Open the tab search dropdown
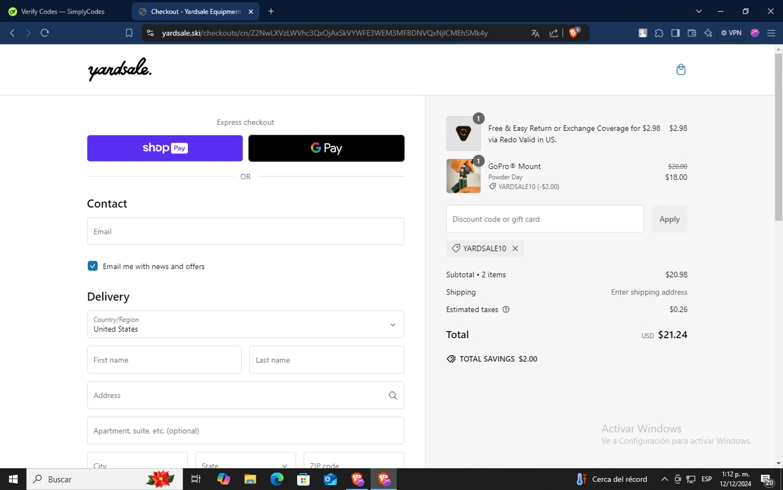Screen dimensions: 783x490 (x=699, y=11)
